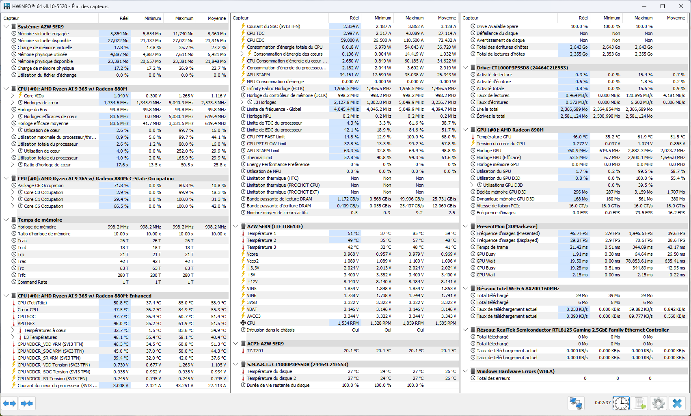Click the chip icon beside GPU [#0]: AMD Radeon 890M

473,130
